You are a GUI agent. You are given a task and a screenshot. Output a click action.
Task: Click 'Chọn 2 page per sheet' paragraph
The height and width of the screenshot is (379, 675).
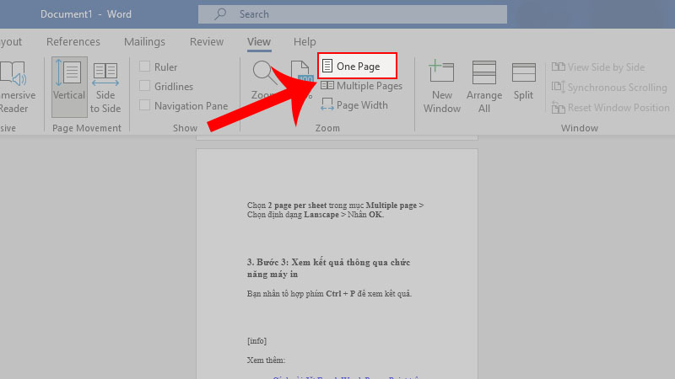coord(335,210)
